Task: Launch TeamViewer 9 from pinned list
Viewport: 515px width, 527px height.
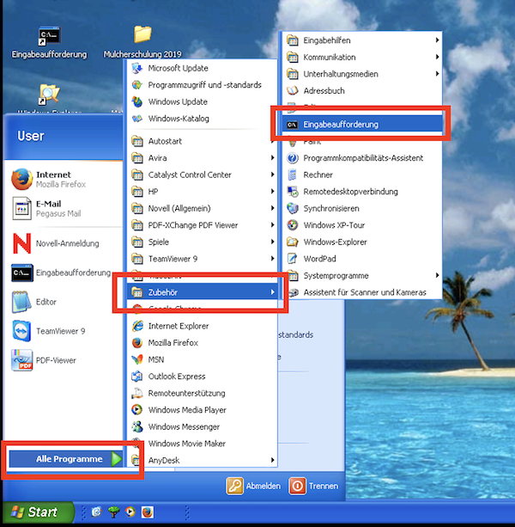Action: click(21, 331)
